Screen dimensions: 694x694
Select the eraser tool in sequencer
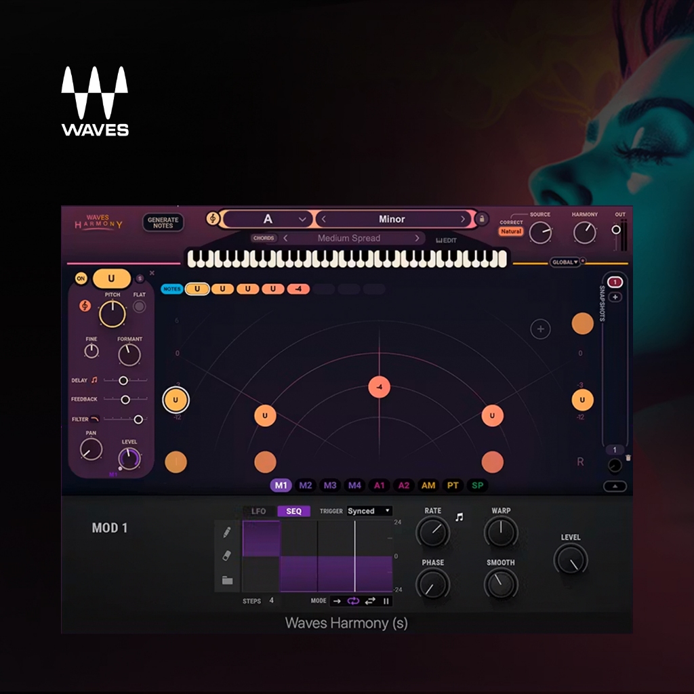(227, 556)
